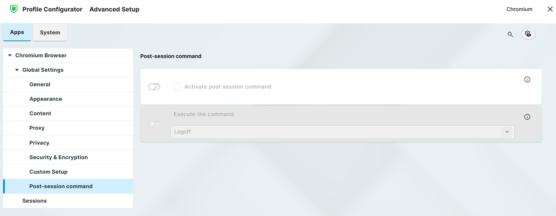Collapse the Global Settings tree node
The width and height of the screenshot is (556, 216).
coord(17,70)
